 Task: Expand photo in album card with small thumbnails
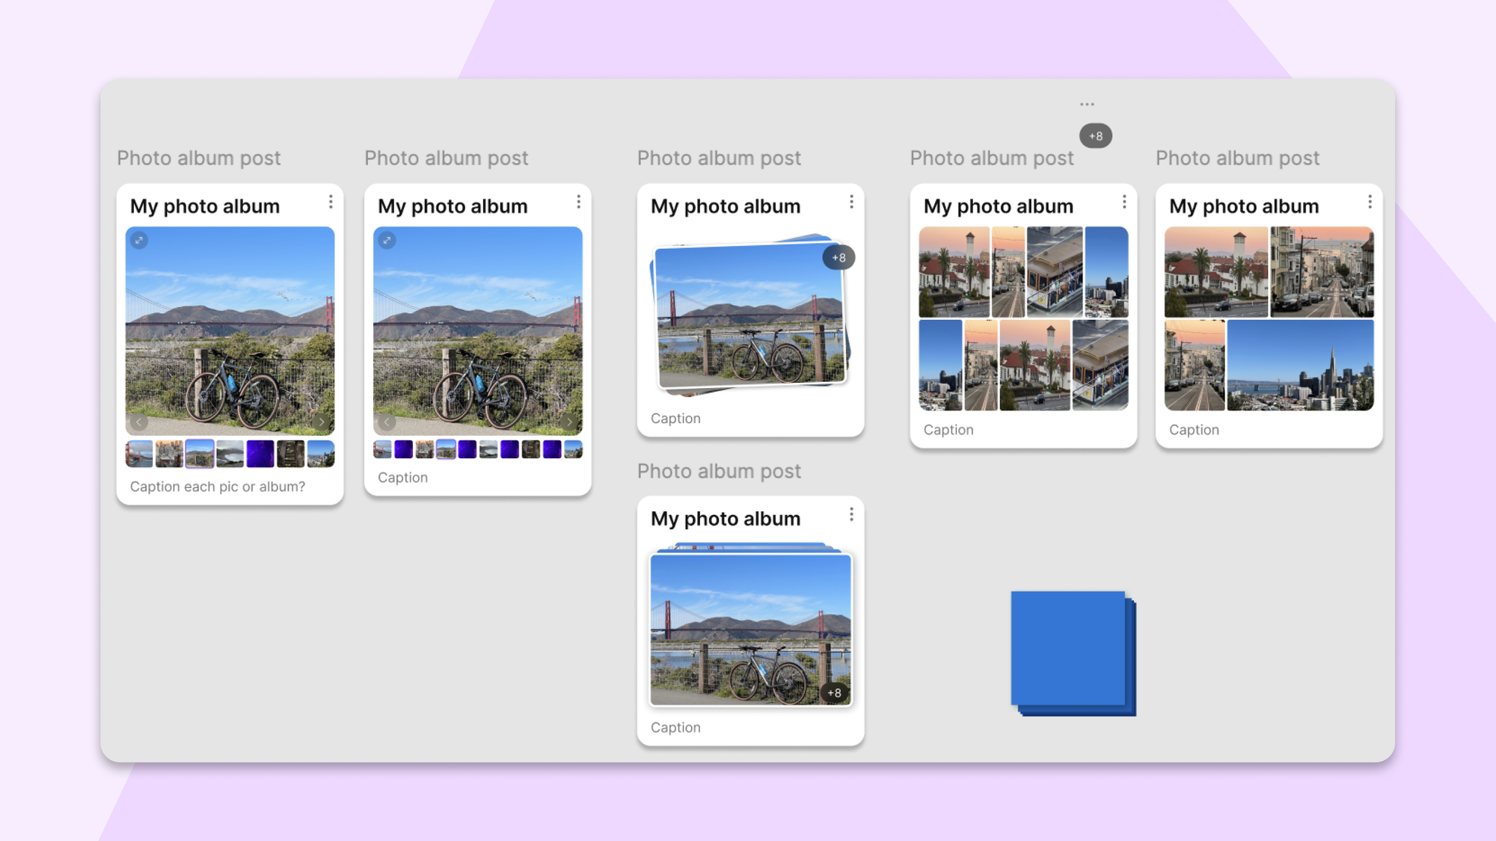(387, 241)
